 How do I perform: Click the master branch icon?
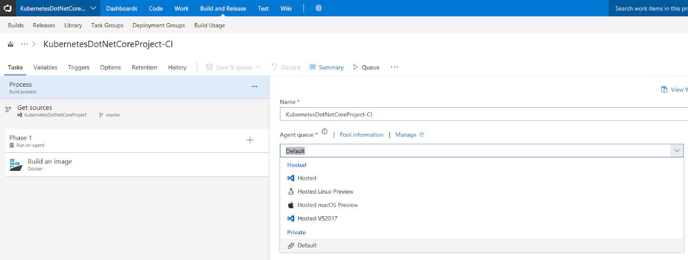point(101,115)
